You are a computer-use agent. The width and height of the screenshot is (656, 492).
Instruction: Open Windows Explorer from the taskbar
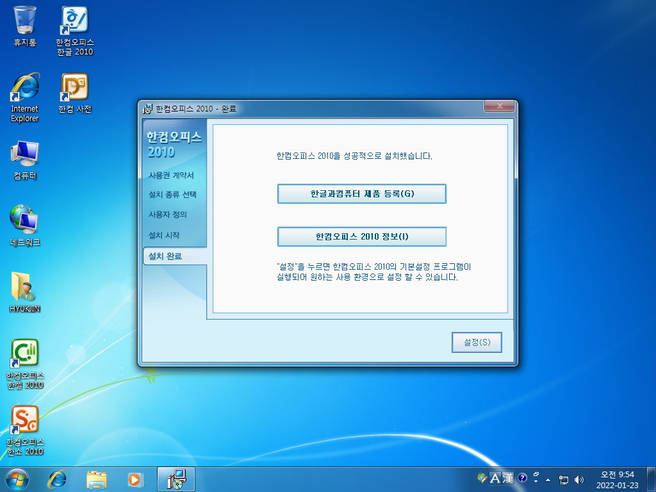pyautogui.click(x=96, y=479)
